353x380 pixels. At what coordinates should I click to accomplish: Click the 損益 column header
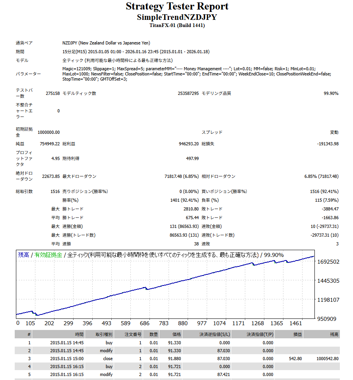tap(297, 334)
